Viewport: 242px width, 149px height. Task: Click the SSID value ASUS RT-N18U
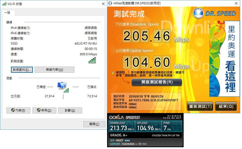click(86, 44)
